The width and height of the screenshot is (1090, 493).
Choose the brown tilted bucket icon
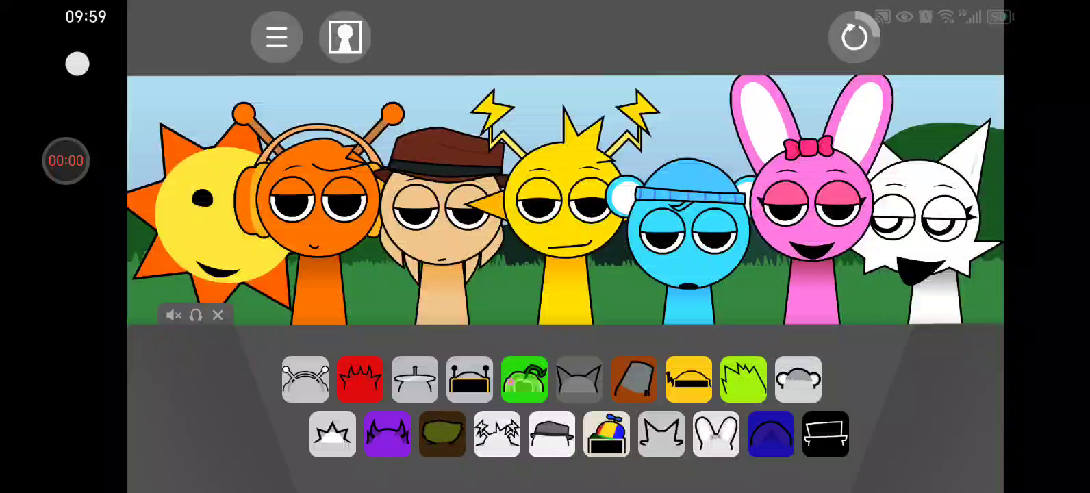[x=634, y=379]
